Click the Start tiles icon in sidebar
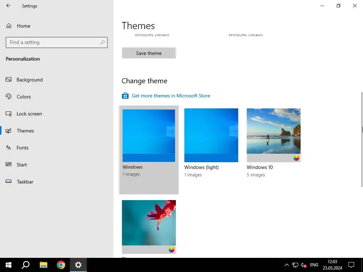This screenshot has width=363, height=272. (9, 164)
